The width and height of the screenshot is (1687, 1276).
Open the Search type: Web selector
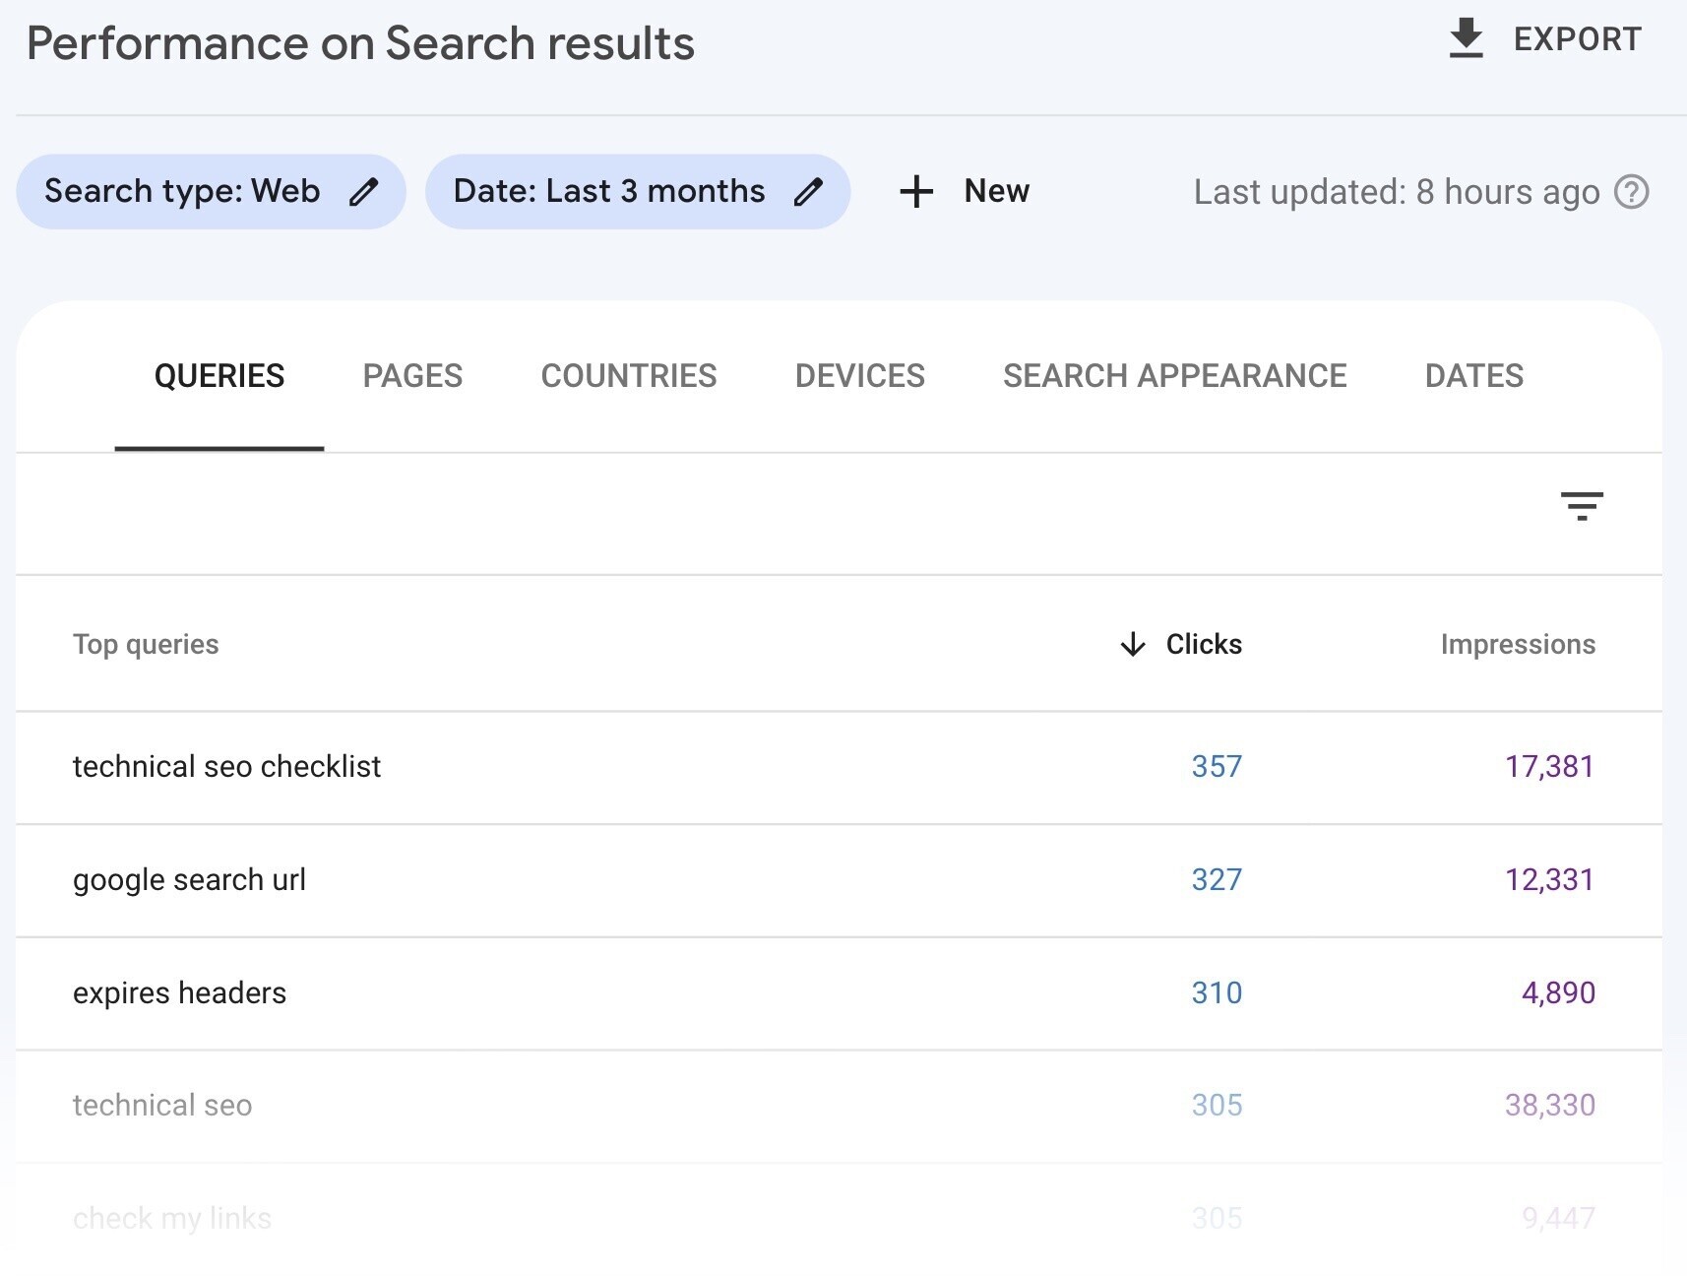(x=182, y=191)
